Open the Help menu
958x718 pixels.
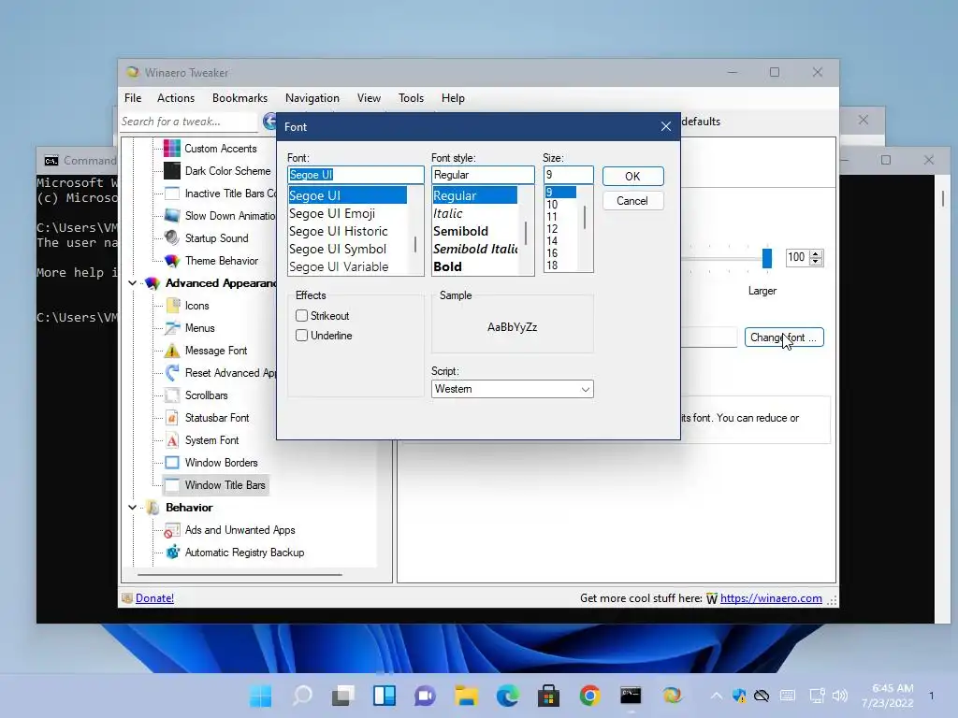pyautogui.click(x=454, y=97)
